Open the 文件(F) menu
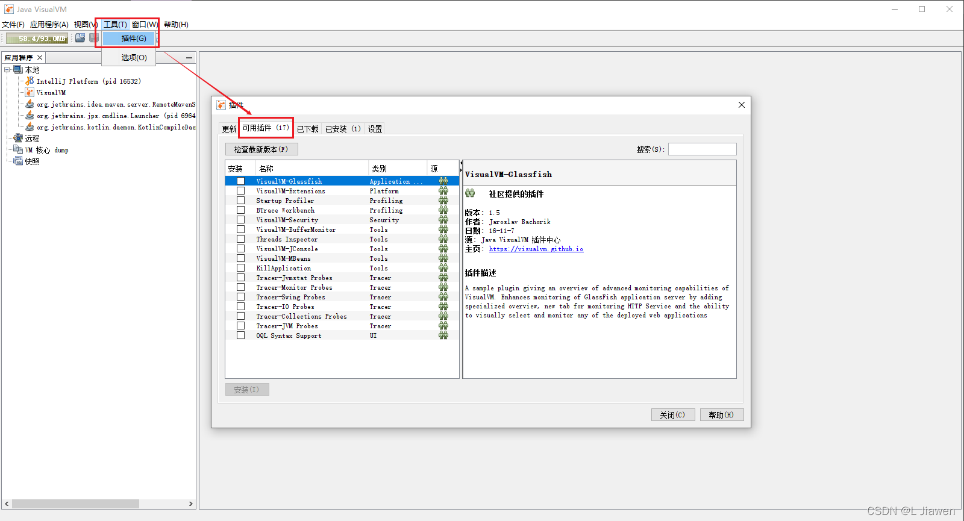The width and height of the screenshot is (964, 521). 13,24
